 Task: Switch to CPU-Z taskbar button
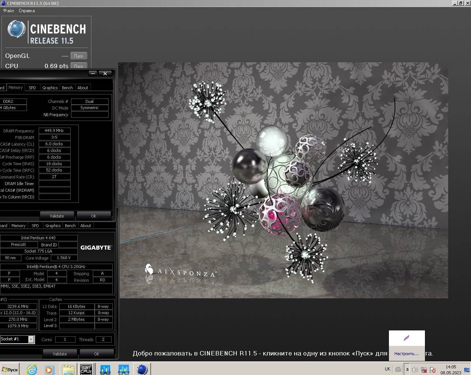(86, 369)
